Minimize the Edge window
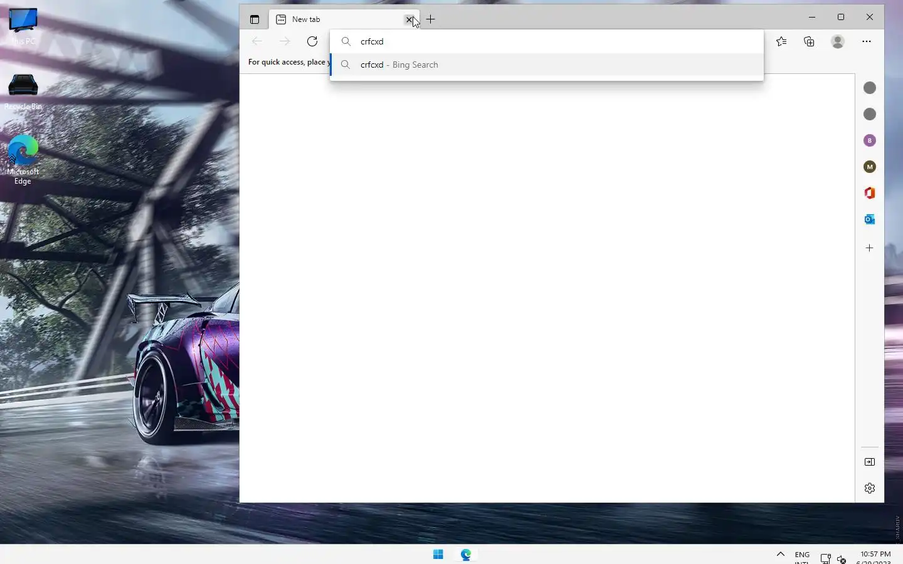Image resolution: width=903 pixels, height=564 pixels. coord(812,17)
